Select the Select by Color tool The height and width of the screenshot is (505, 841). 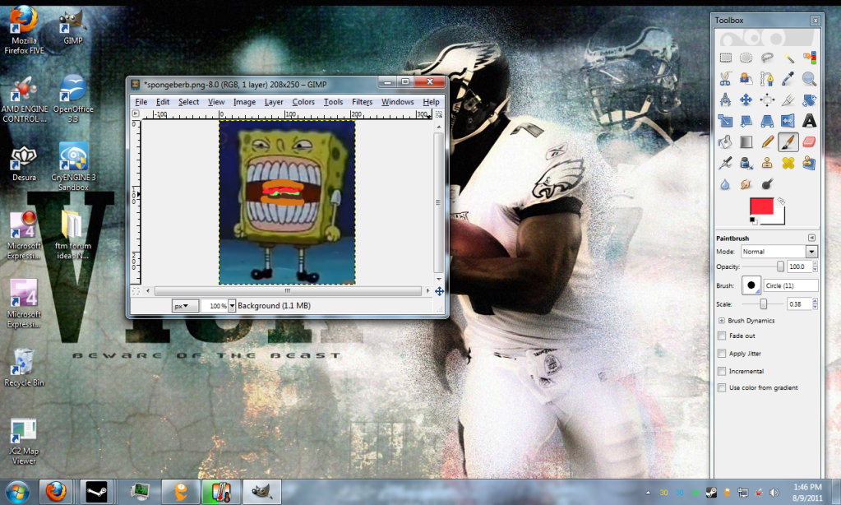(809, 58)
